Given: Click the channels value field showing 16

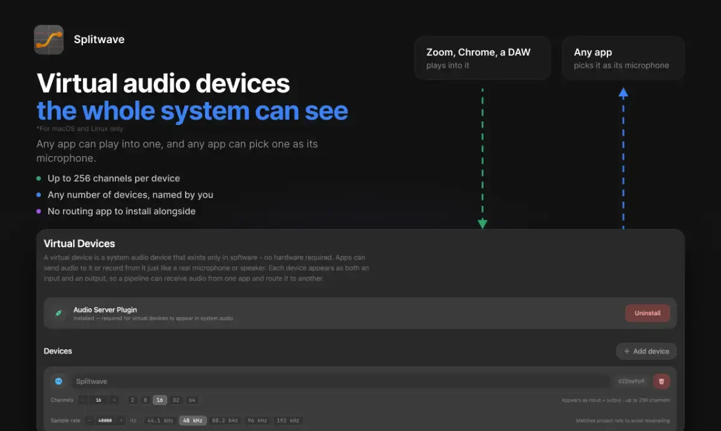Looking at the screenshot, I should pyautogui.click(x=99, y=400).
